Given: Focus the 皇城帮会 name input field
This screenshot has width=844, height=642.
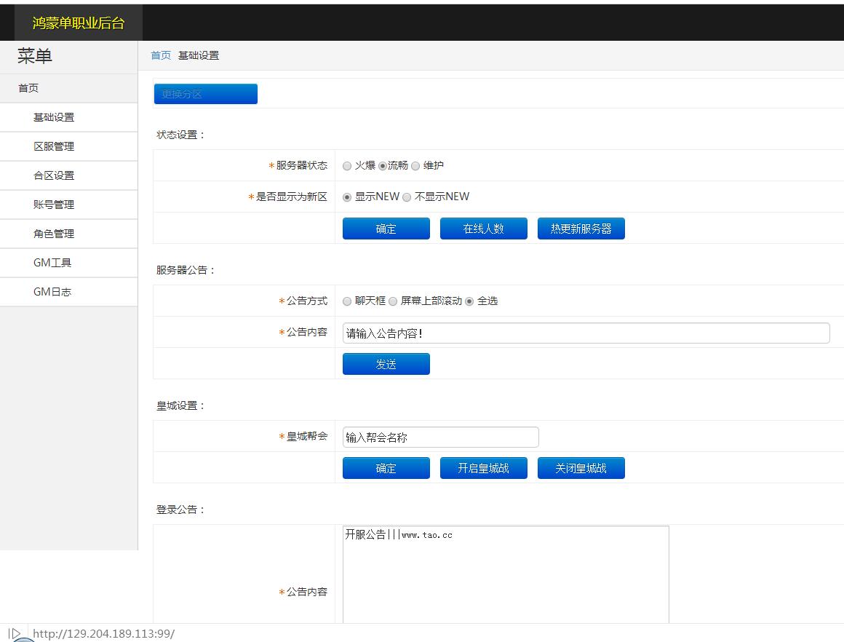Looking at the screenshot, I should [440, 437].
